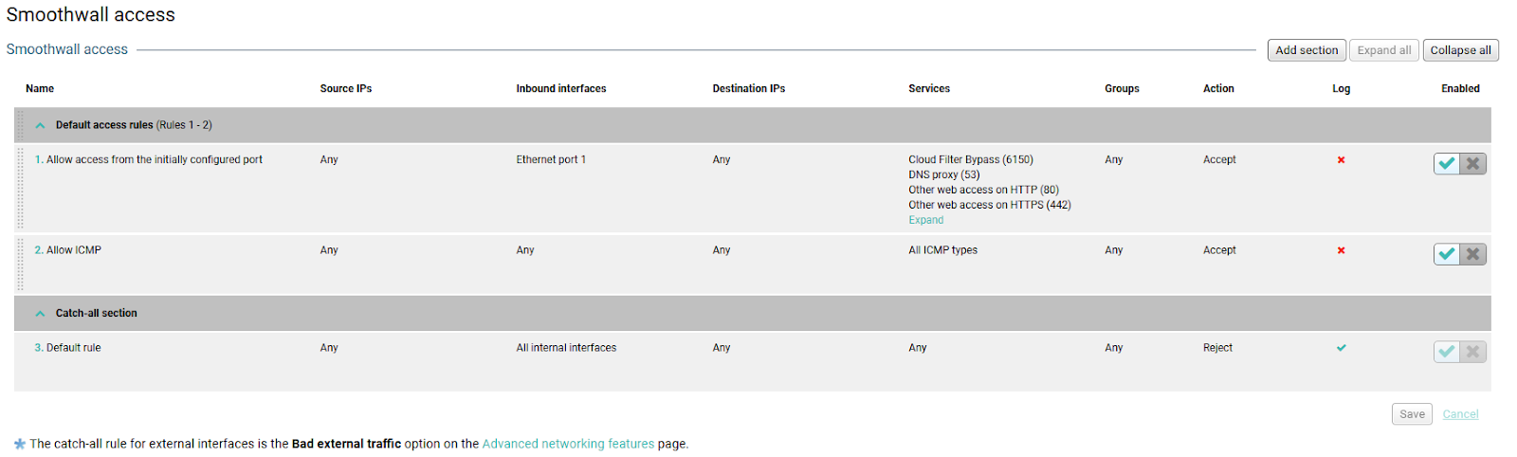The height and width of the screenshot is (457, 1517).
Task: Click the red log cross for rule 1
Action: pyautogui.click(x=1341, y=160)
